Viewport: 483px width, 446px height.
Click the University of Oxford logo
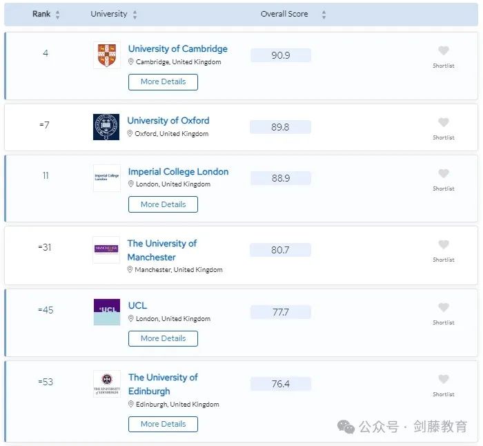[106, 127]
